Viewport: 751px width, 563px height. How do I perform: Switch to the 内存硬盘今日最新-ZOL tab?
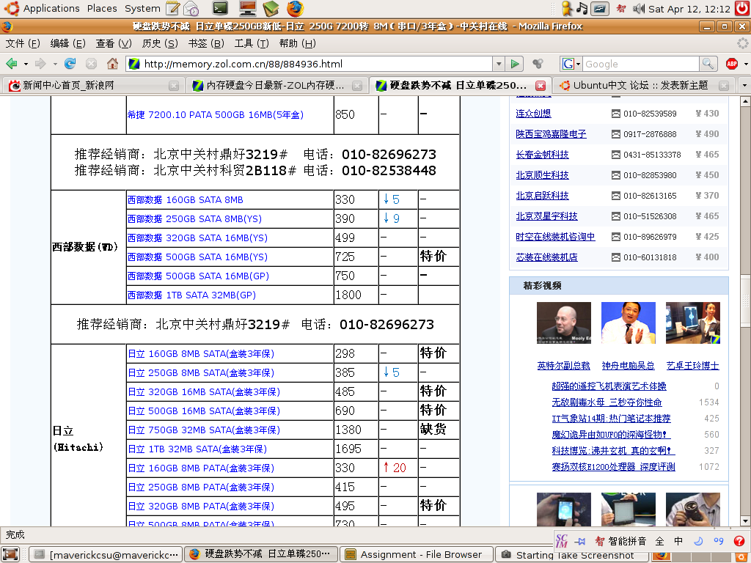(276, 85)
